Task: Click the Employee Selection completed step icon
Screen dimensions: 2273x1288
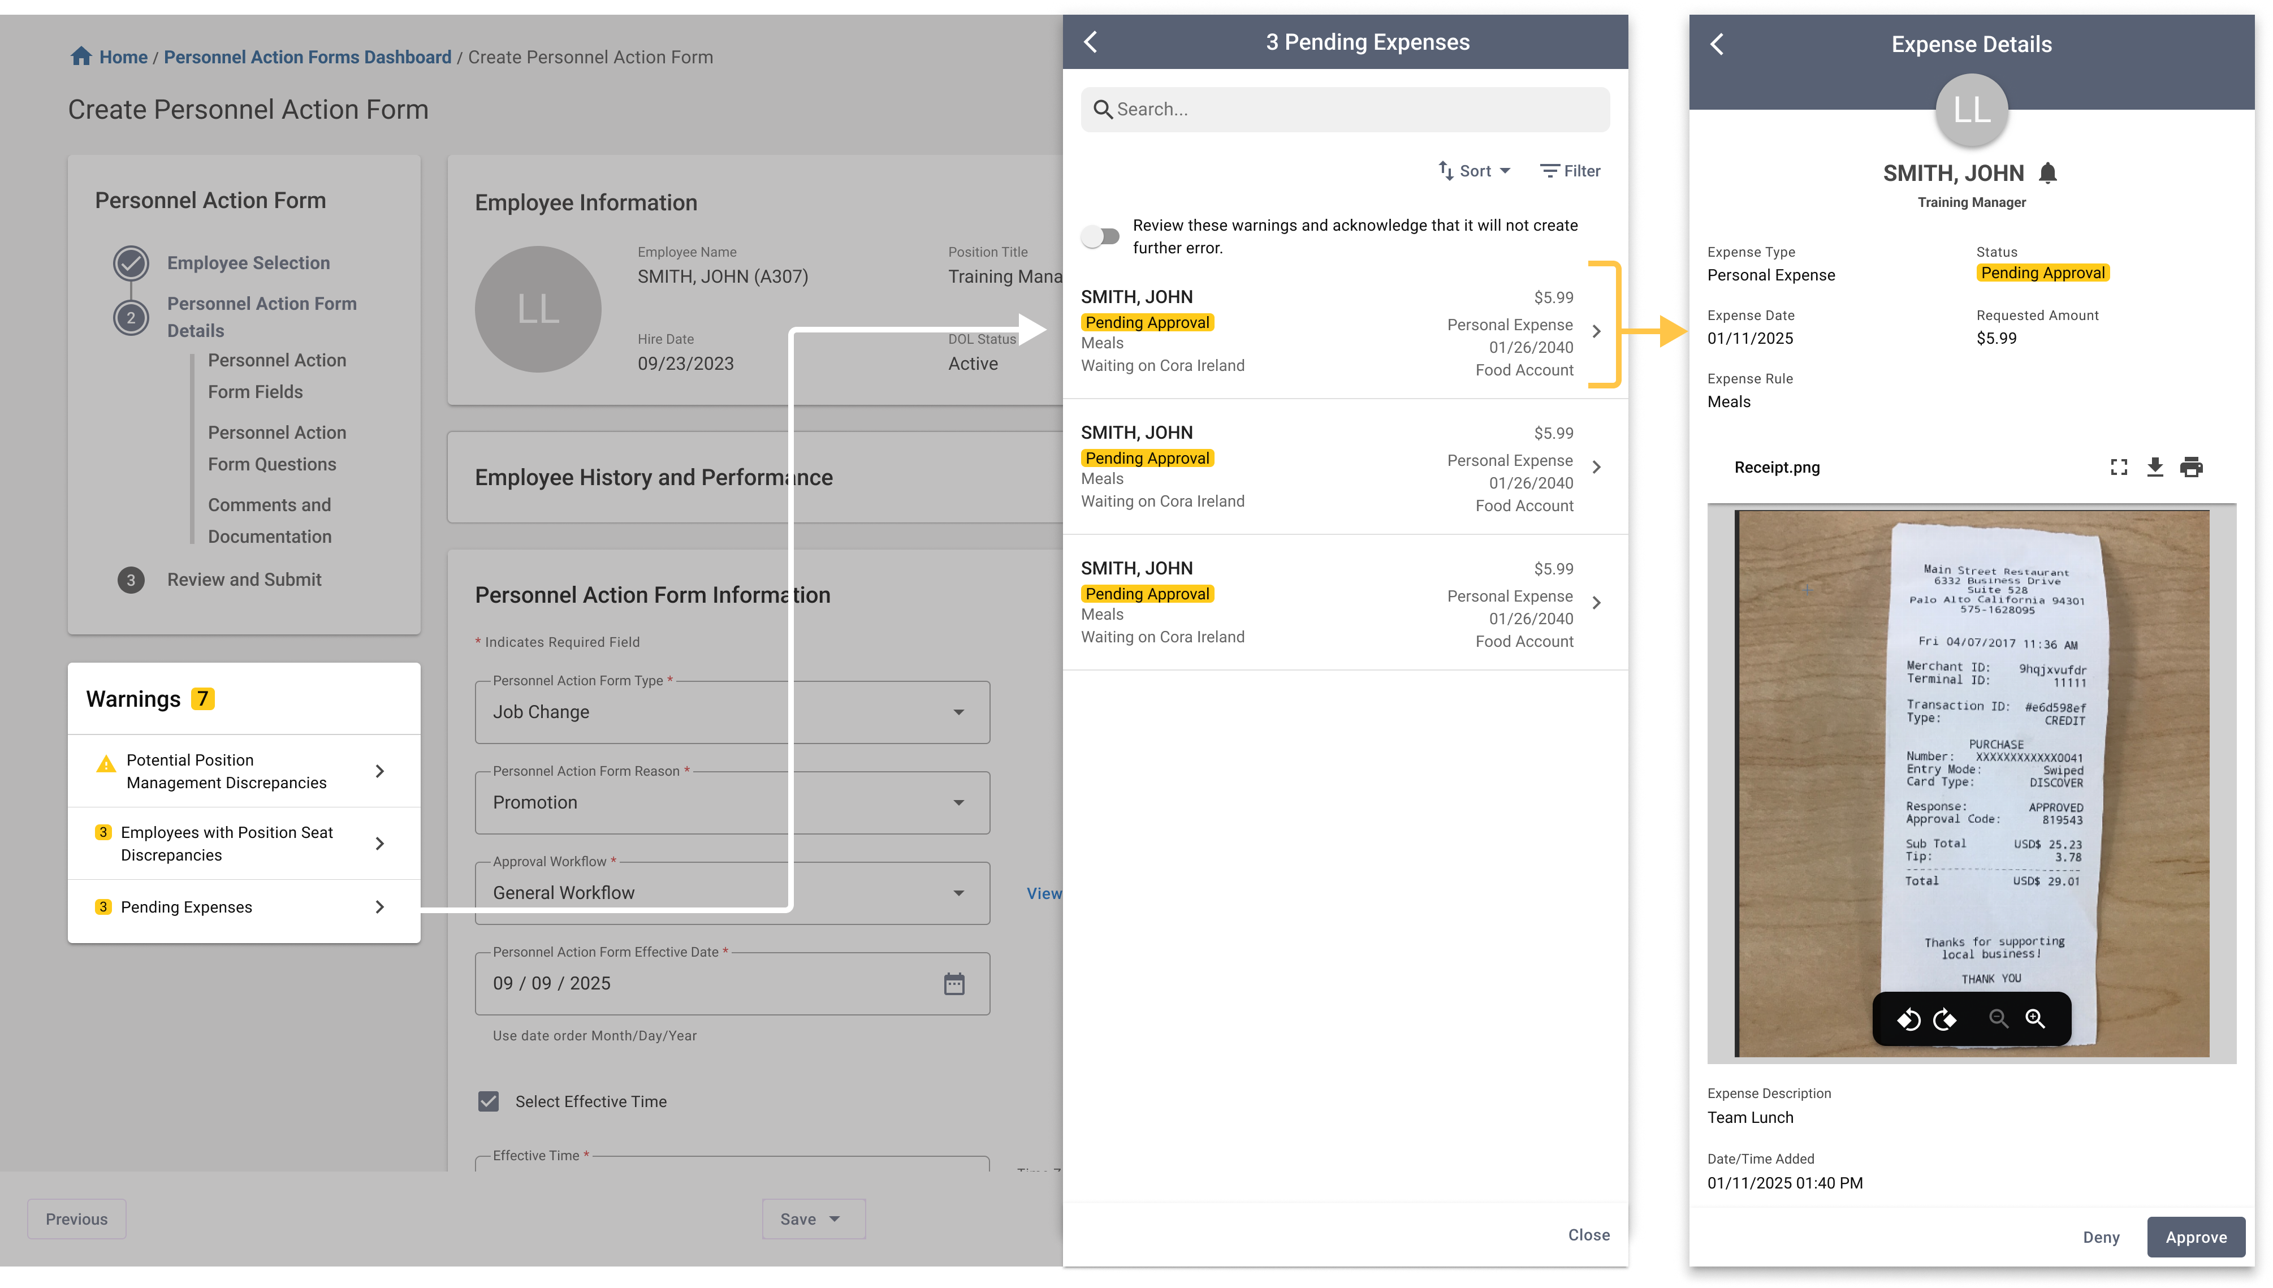Action: [131, 263]
